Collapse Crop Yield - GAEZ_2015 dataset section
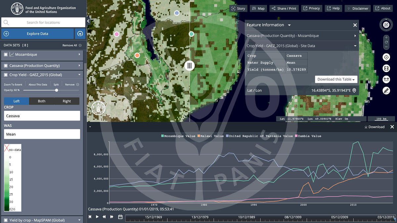 [x=79, y=75]
